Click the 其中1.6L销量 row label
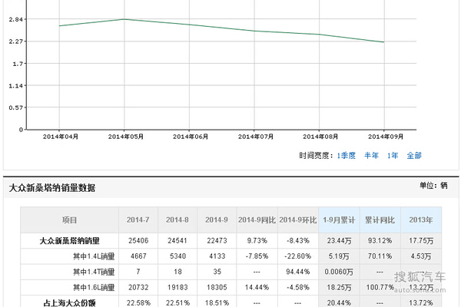Image resolution: width=461 pixels, height=307 pixels. coord(93,287)
